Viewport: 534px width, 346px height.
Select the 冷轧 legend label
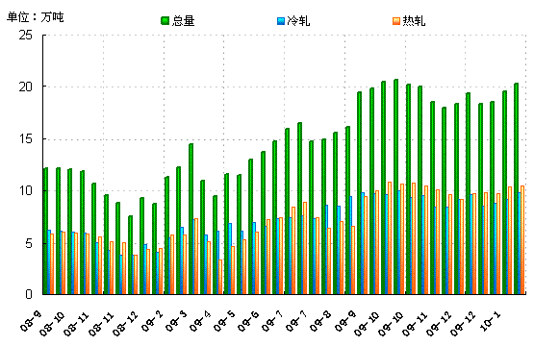coord(298,21)
